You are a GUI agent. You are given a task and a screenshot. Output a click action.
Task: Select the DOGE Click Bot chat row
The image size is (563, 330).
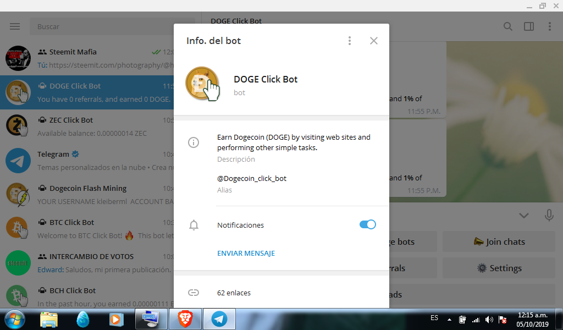[x=87, y=92]
